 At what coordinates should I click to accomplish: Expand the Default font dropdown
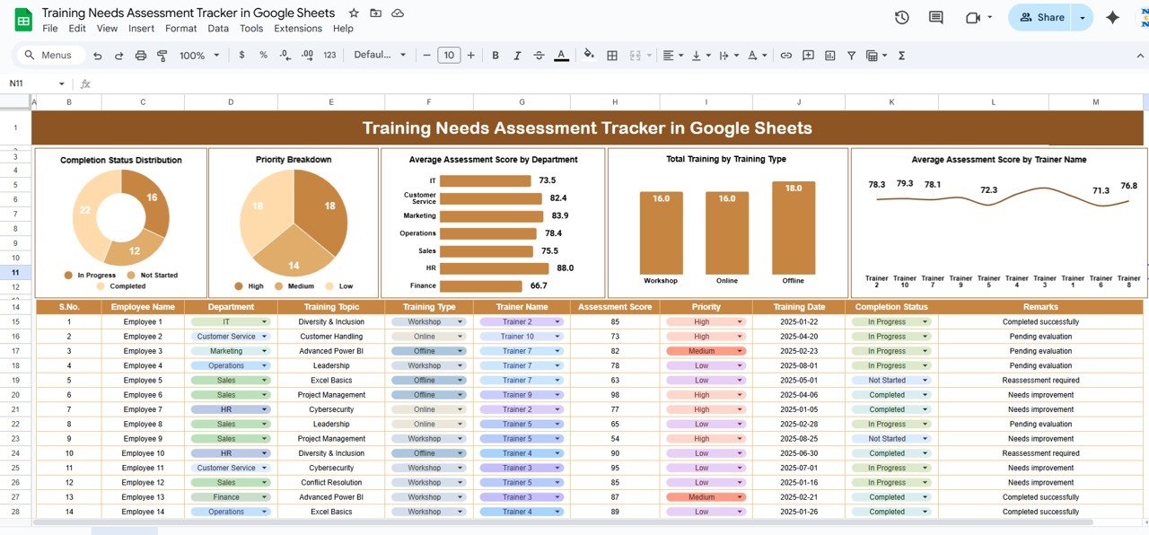[377, 56]
